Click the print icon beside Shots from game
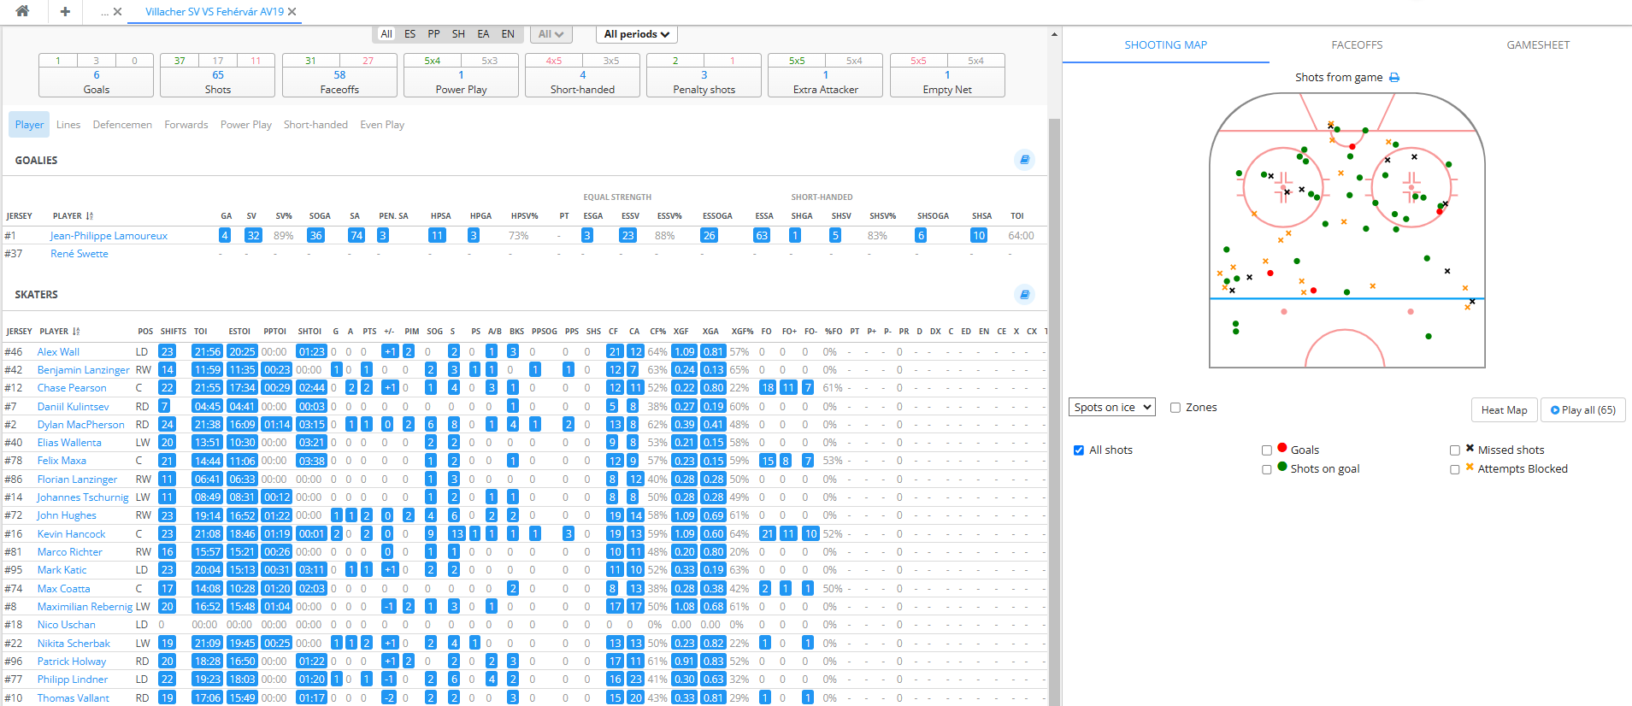This screenshot has width=1632, height=706. (x=1394, y=77)
